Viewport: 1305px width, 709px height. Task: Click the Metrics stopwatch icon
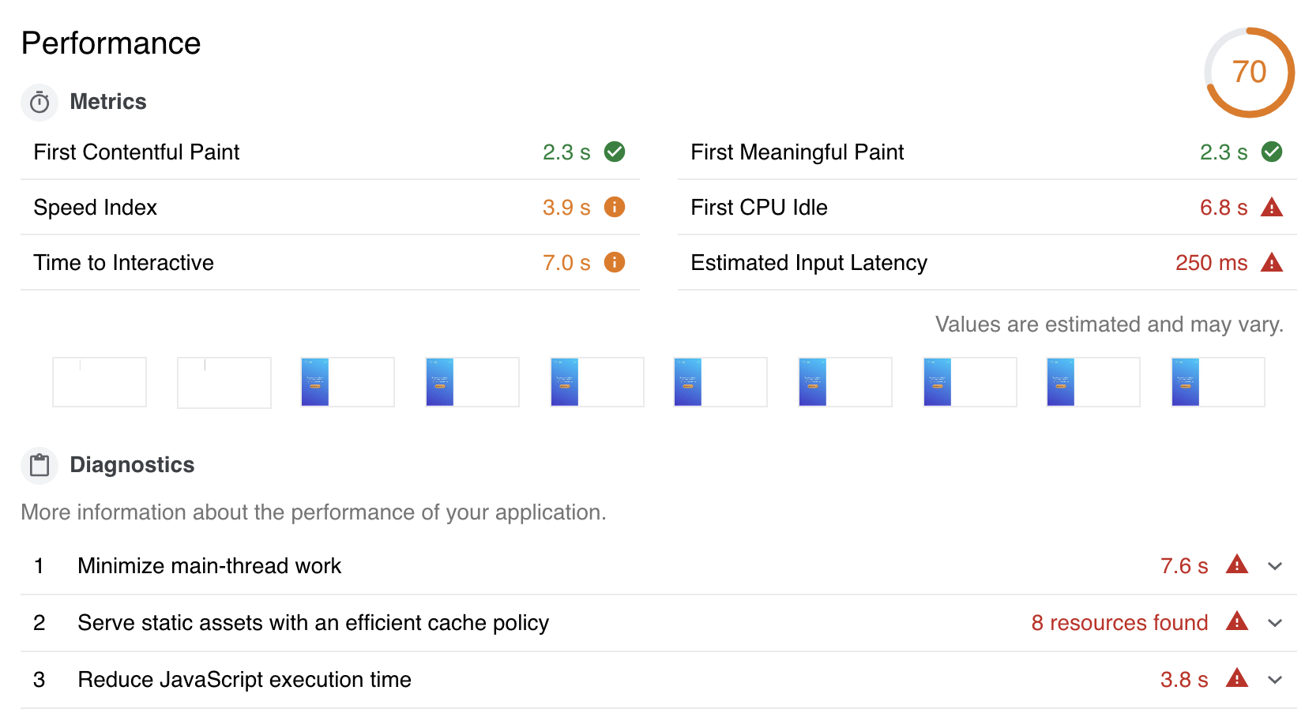pyautogui.click(x=39, y=103)
